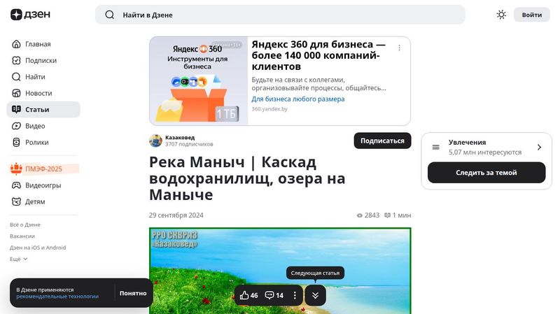
Task: Click the Видеоигры gamepad icon
Action: pos(16,185)
